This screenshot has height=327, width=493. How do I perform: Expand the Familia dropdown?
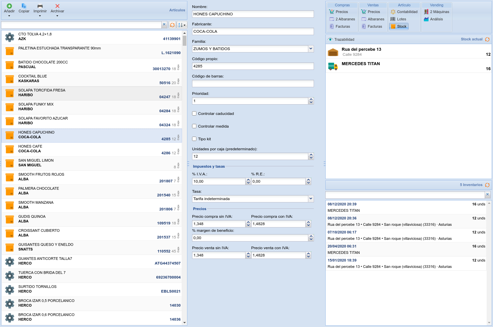[x=311, y=49]
